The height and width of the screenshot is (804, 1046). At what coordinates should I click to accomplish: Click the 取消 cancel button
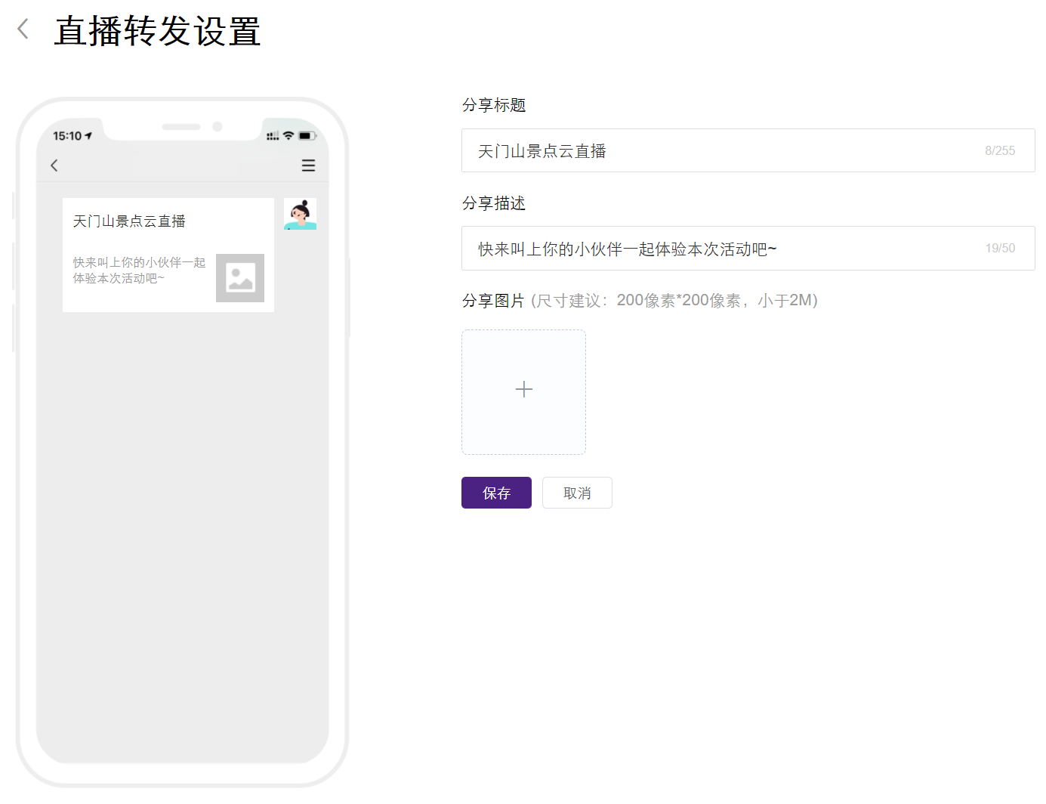point(577,493)
